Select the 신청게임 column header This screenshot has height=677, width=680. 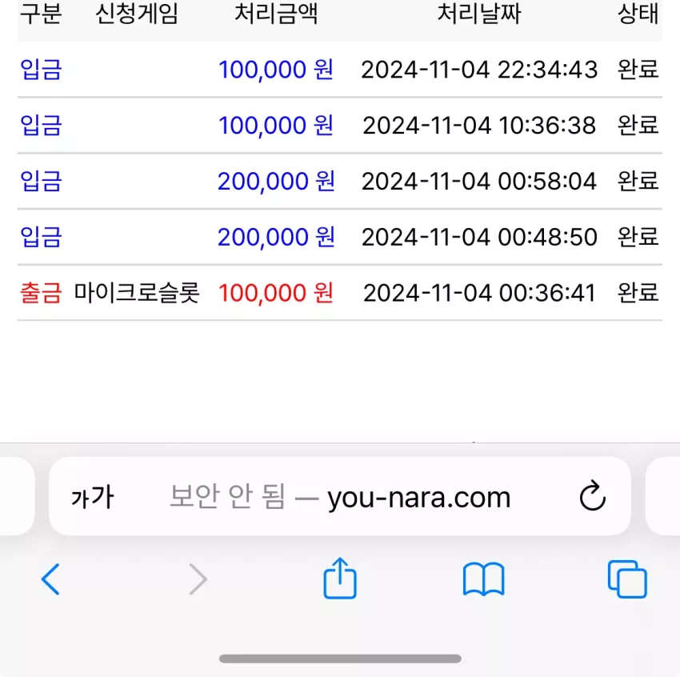click(137, 14)
